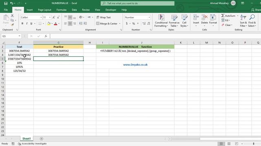Open the File menu tab
This screenshot has width=261, height=146.
point(6,10)
